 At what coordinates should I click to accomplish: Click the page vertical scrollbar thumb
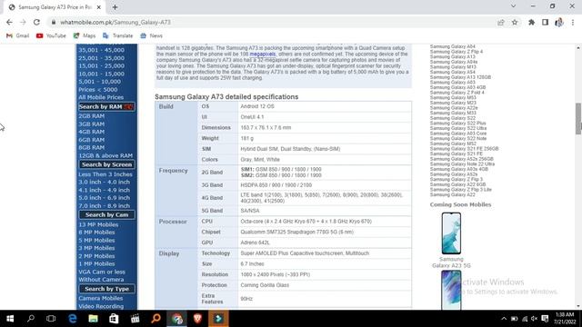click(578, 119)
